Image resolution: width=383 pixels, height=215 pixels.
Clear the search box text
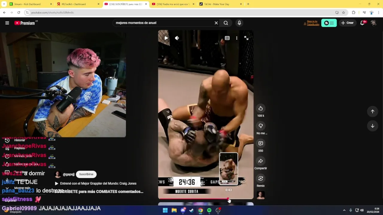pyautogui.click(x=216, y=23)
